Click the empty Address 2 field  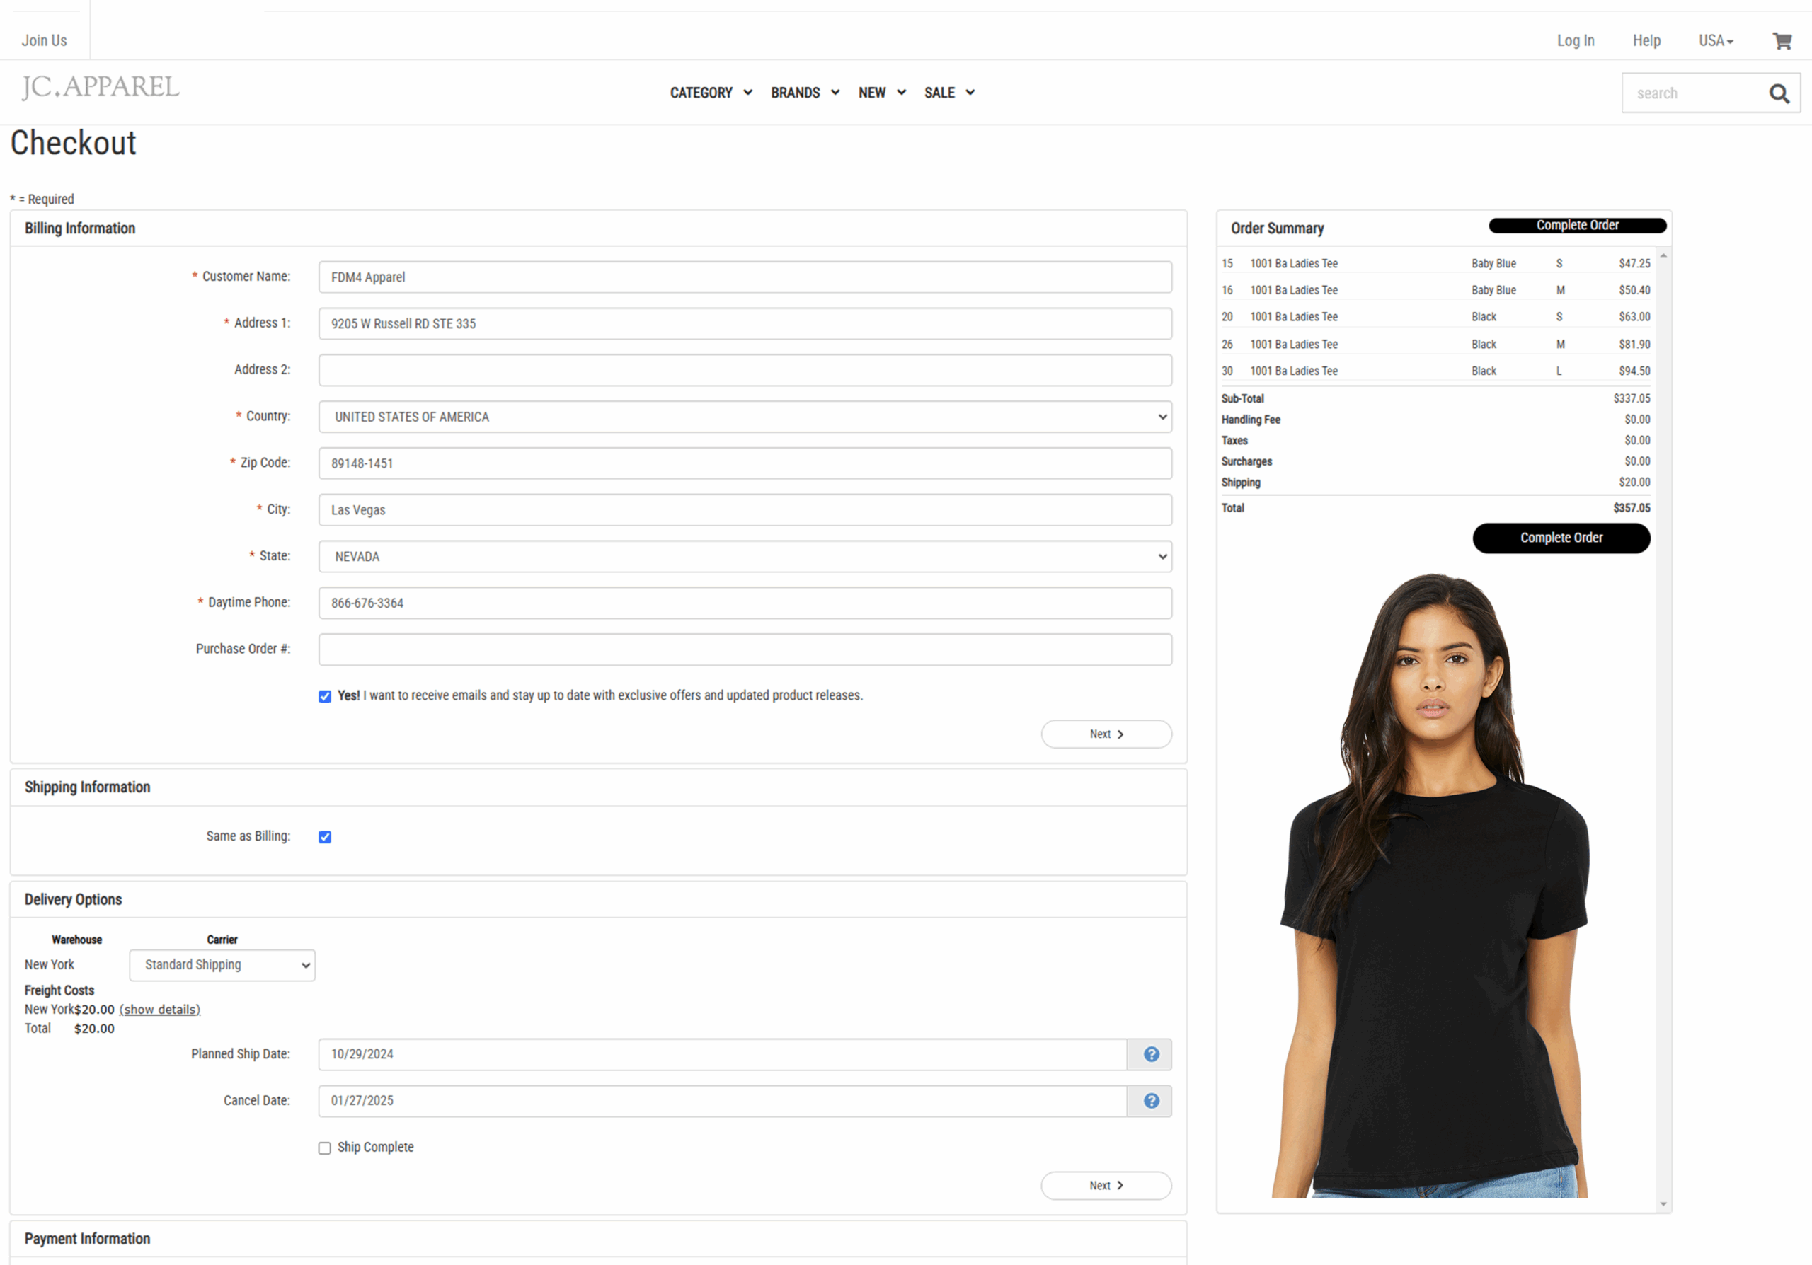pos(745,370)
